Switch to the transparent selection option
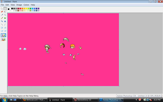Image resolution: width=163 pixels, height=102 pixels. [x=3, y=40]
